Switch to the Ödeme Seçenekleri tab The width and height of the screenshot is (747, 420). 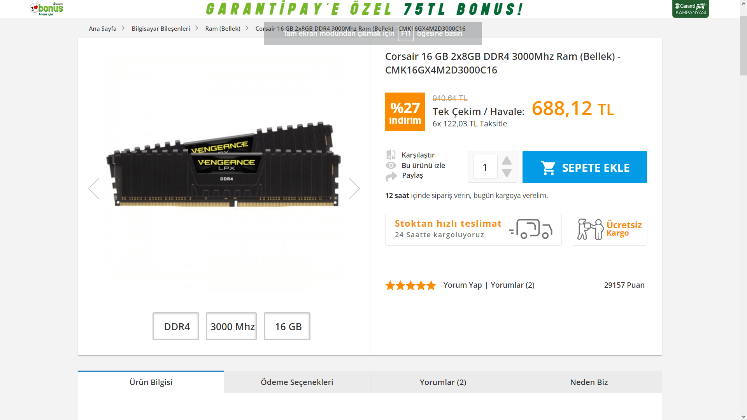click(297, 382)
